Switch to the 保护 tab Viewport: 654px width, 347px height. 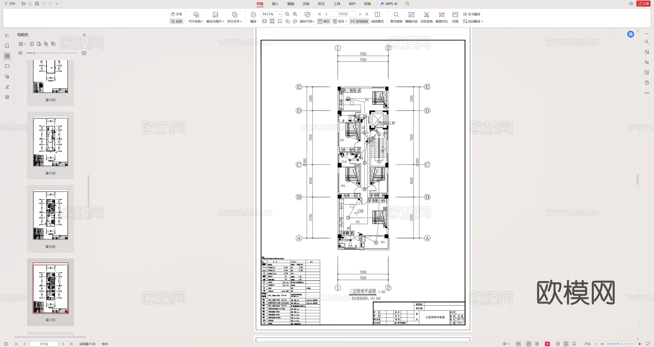tap(352, 4)
